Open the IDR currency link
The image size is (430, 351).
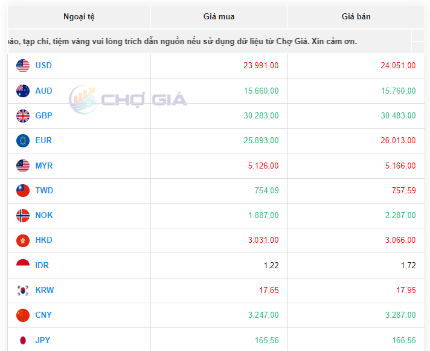point(42,266)
